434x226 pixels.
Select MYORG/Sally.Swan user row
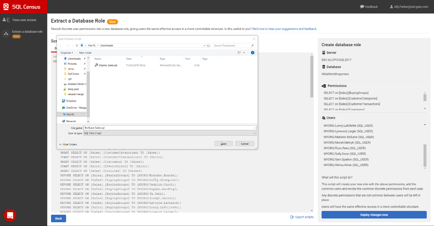click(x=345, y=154)
